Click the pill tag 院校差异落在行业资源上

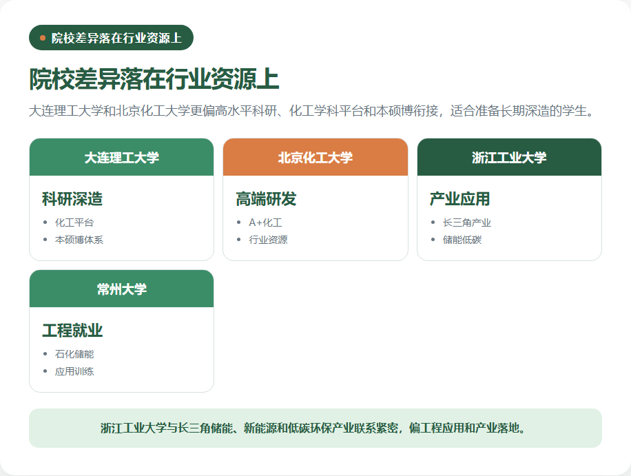[111, 38]
